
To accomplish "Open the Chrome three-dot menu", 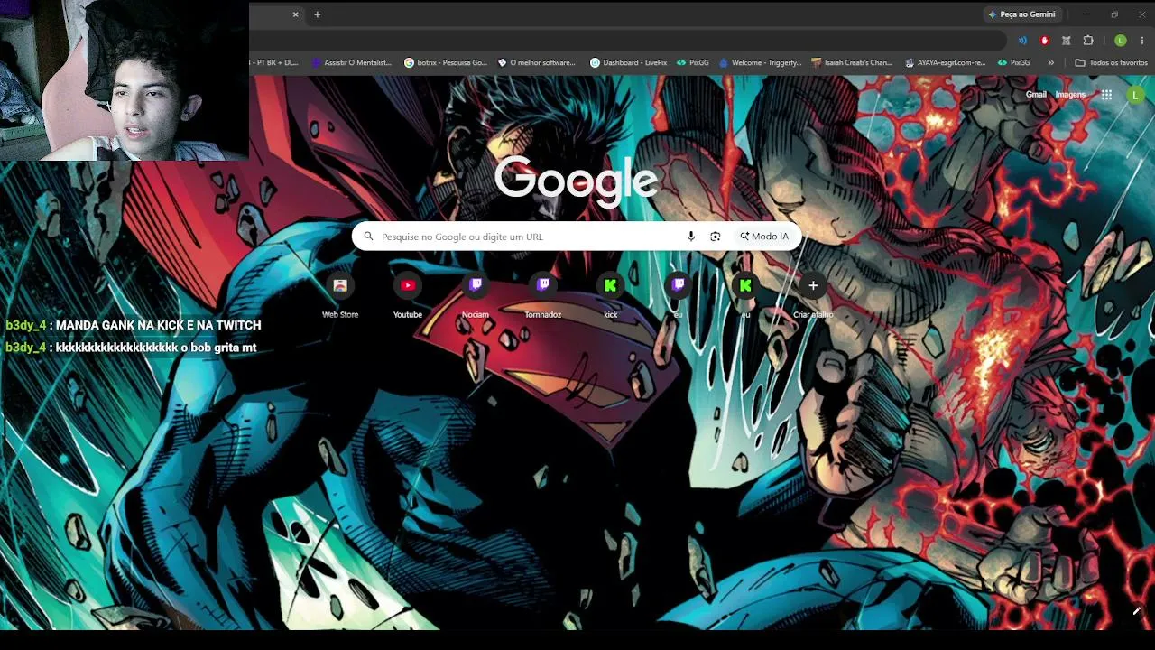I will (x=1142, y=41).
